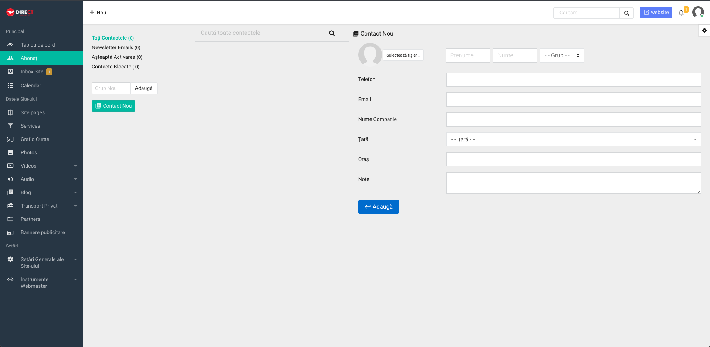Open the Grup dropdown
The height and width of the screenshot is (347, 710).
tap(562, 55)
